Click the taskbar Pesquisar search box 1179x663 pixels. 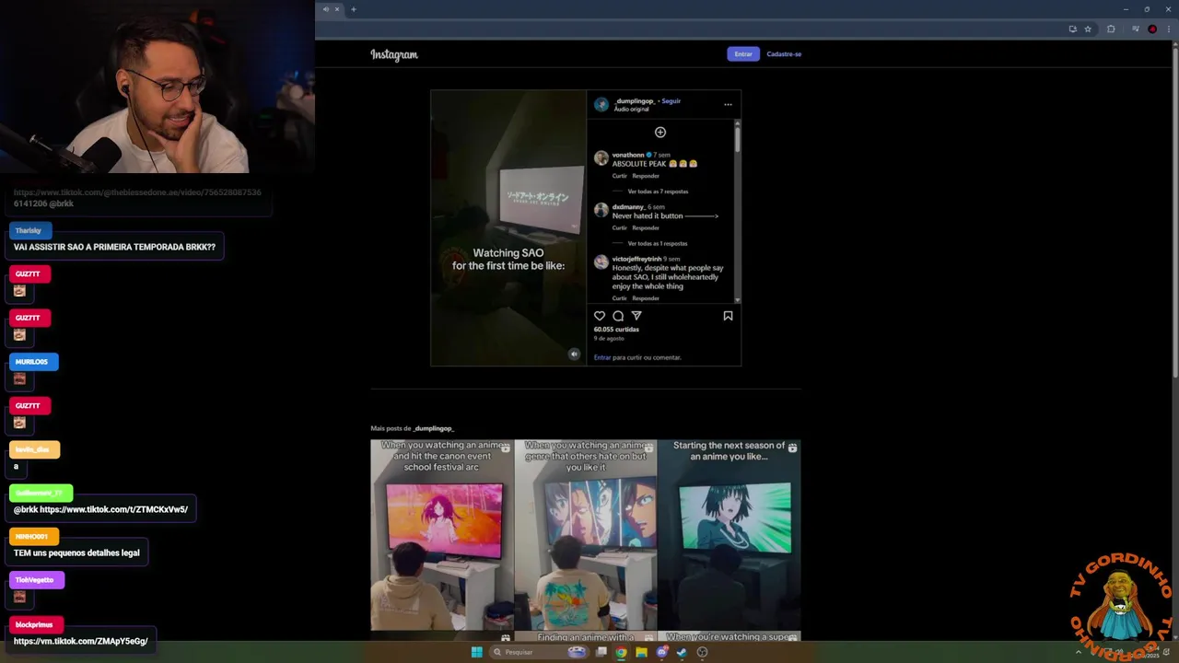(x=539, y=652)
